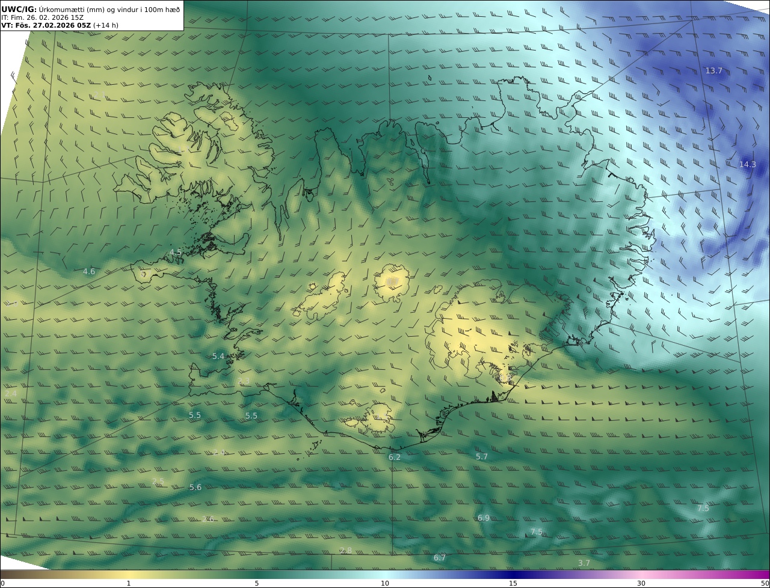Click the 6.7 value label
This screenshot has width=770, height=588.
[439, 558]
